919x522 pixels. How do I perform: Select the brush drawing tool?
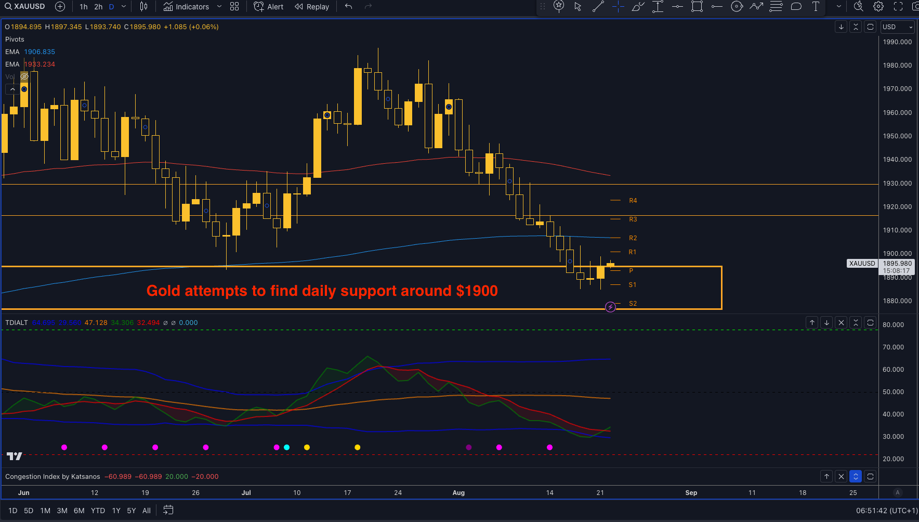[638, 7]
